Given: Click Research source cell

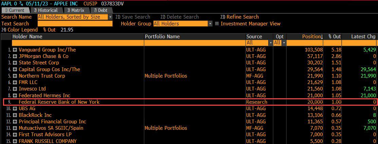Looking at the screenshot, I should pos(256,102).
